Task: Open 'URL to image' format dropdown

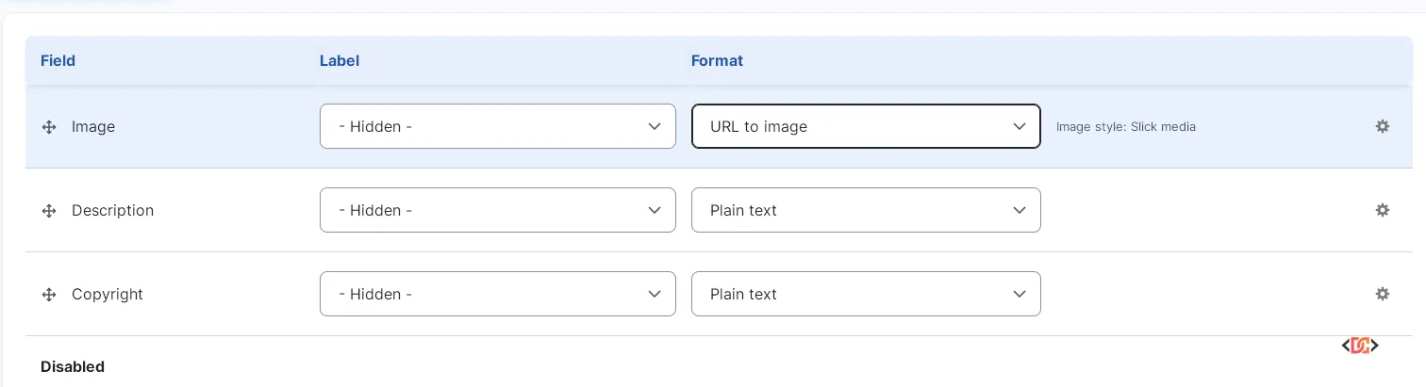Action: click(x=866, y=126)
